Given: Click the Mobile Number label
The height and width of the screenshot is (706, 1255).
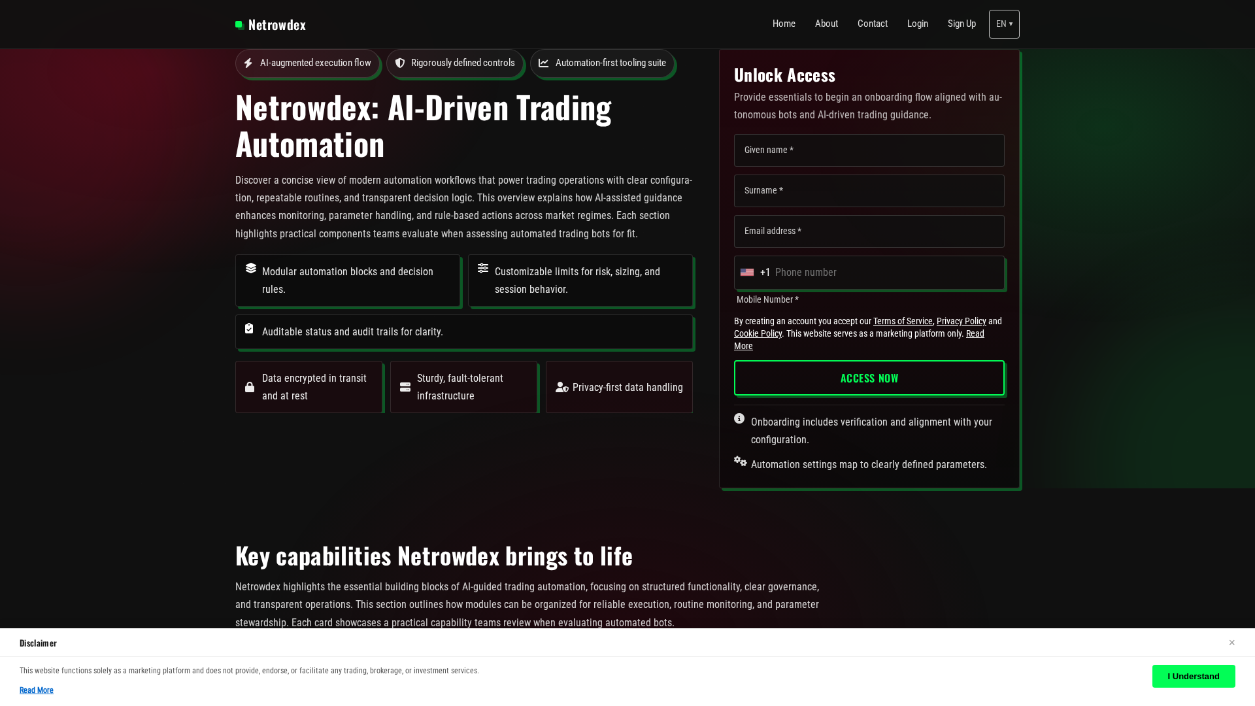Looking at the screenshot, I should 767,299.
